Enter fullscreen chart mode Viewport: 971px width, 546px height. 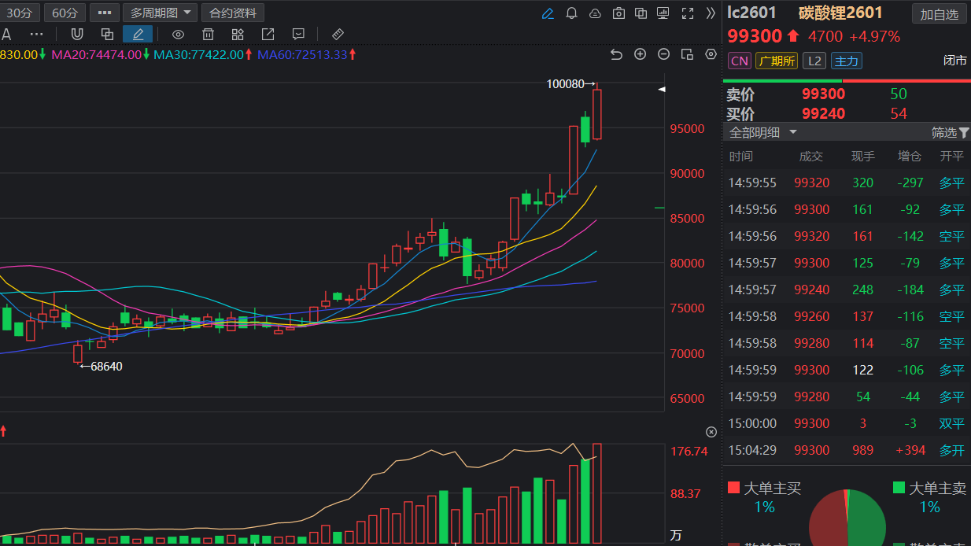coord(688,13)
